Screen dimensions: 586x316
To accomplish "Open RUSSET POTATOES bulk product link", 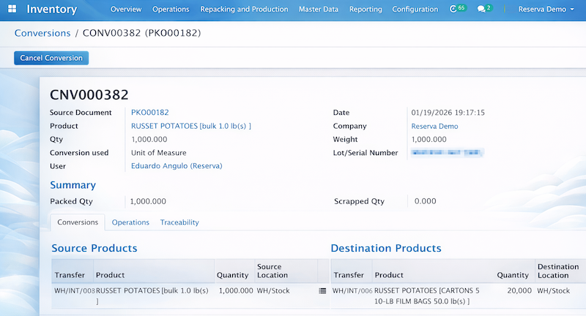I will pos(191,126).
